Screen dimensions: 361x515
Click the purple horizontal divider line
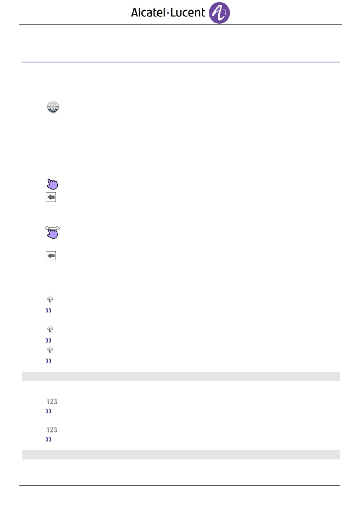(x=180, y=62)
